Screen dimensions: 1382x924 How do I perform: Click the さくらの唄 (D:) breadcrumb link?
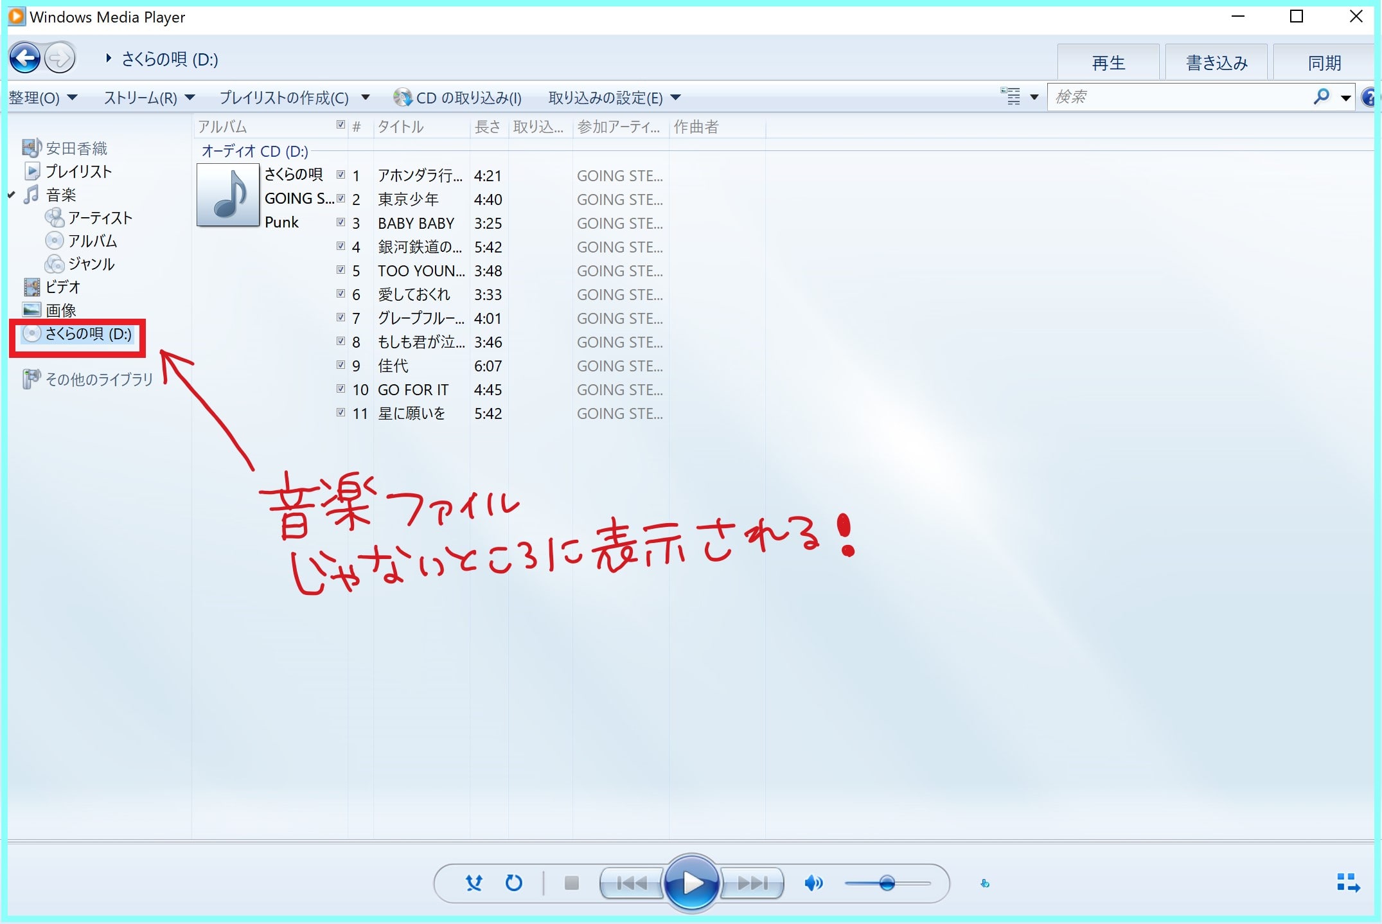[x=170, y=59]
